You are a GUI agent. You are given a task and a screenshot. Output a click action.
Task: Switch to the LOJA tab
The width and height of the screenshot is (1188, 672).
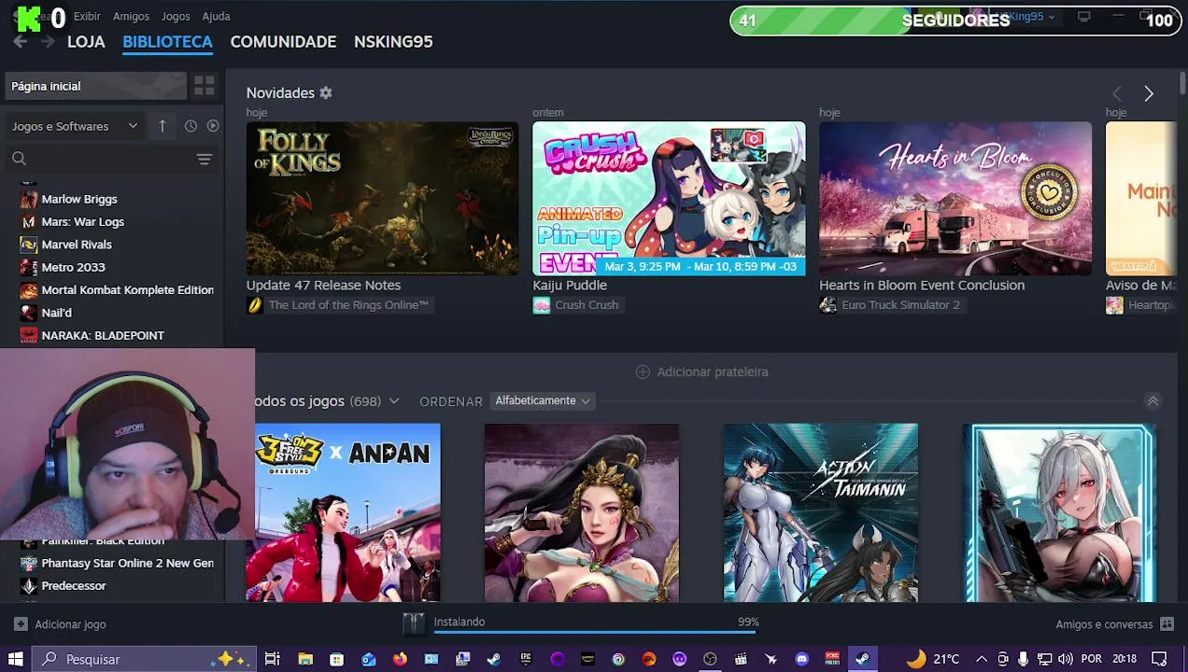tap(86, 42)
